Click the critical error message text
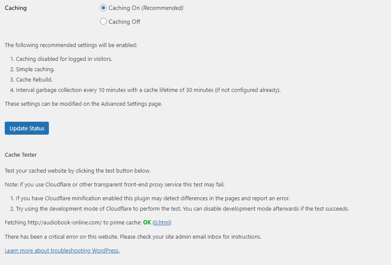Screen dimensions: 391x265 coord(133,237)
